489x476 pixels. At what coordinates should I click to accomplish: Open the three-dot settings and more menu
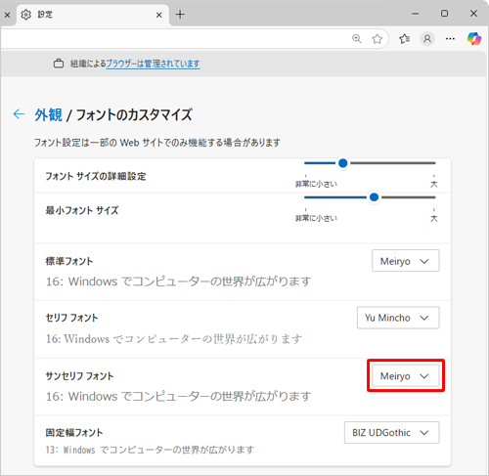pos(450,39)
